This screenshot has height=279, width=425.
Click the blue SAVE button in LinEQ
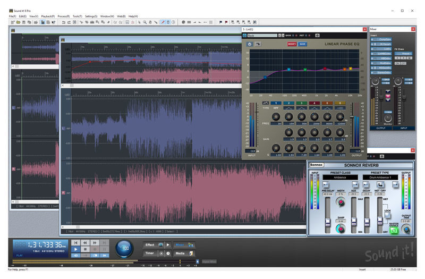[x=302, y=44]
